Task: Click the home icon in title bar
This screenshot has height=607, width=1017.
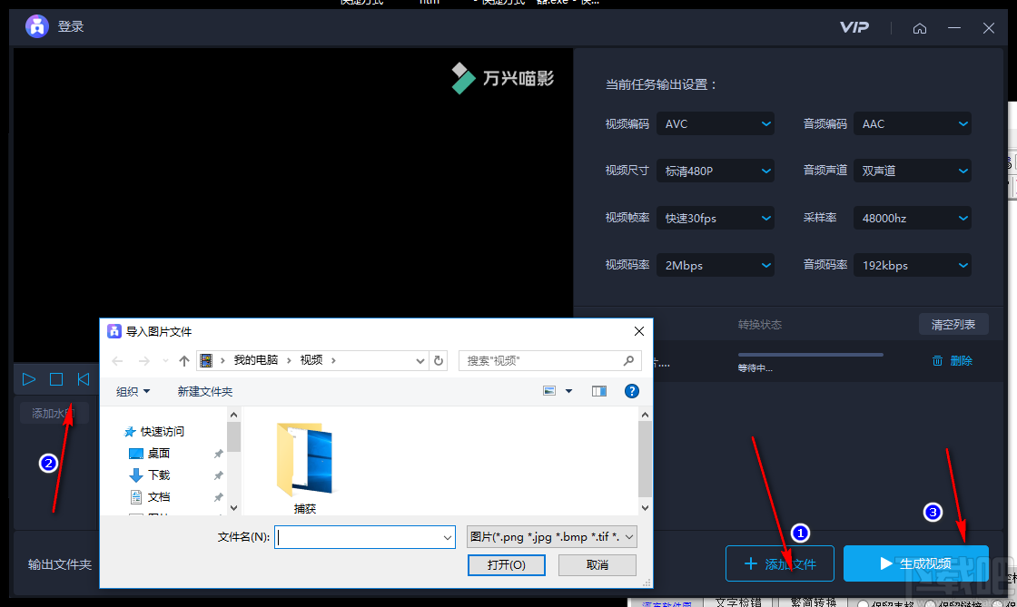Action: [920, 28]
